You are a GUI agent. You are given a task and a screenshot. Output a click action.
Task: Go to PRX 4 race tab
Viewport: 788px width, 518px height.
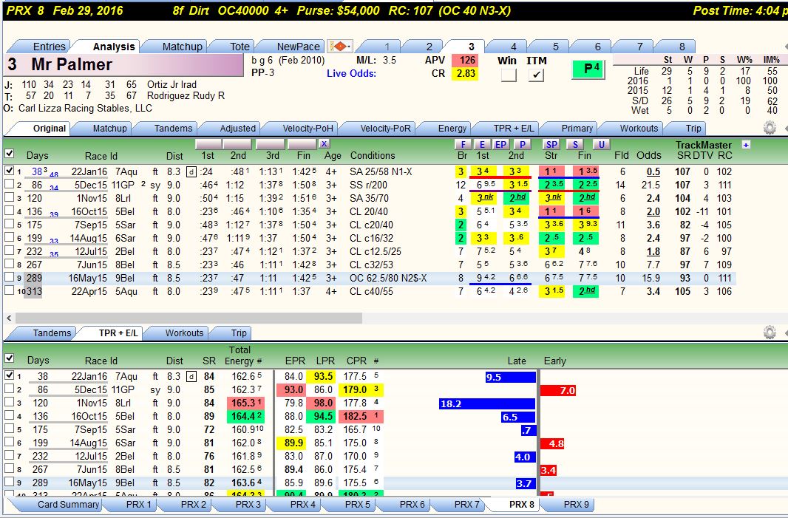[303, 505]
